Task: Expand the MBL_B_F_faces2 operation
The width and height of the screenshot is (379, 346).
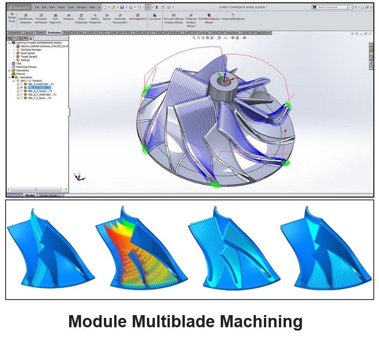Action: (18, 91)
